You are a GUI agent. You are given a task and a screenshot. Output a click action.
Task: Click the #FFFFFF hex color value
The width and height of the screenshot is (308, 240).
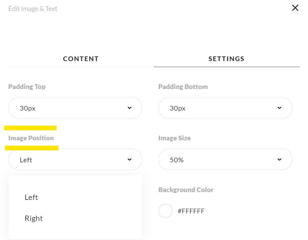coord(191,211)
